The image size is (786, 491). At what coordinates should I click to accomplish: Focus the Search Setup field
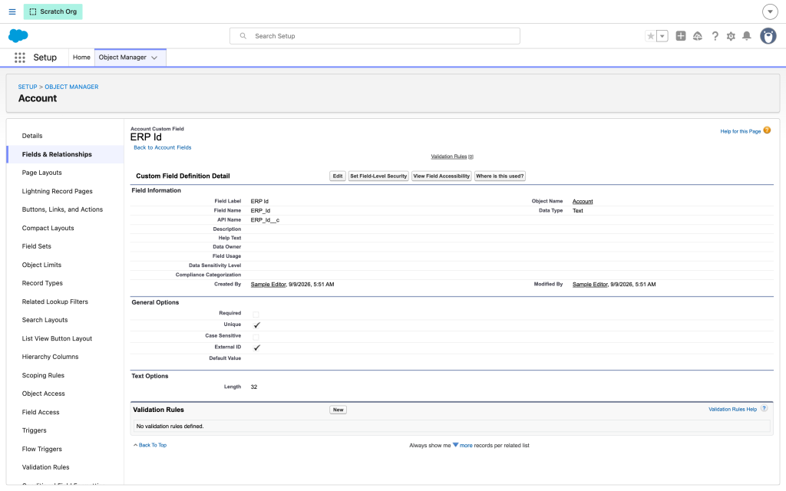[375, 36]
